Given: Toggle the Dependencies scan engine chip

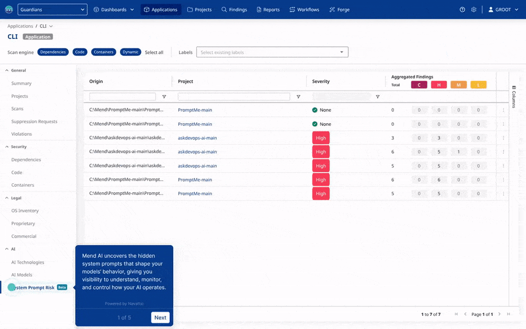Looking at the screenshot, I should point(53,52).
